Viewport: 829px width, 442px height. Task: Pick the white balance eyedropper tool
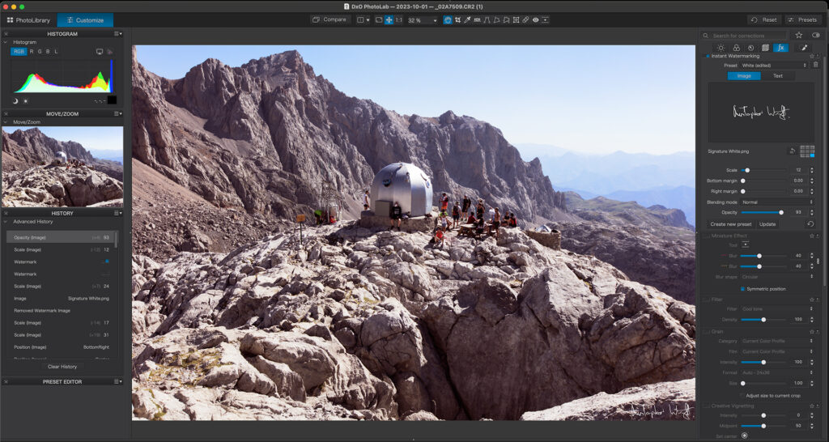tap(467, 19)
